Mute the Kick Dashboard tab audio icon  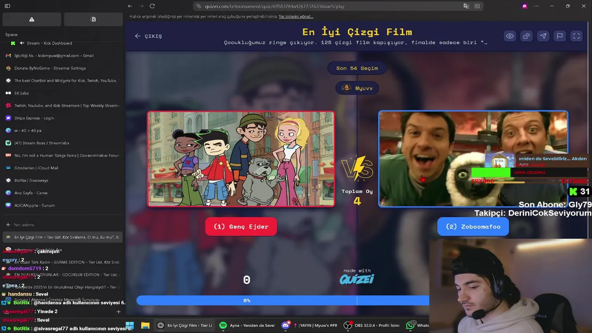point(22,43)
